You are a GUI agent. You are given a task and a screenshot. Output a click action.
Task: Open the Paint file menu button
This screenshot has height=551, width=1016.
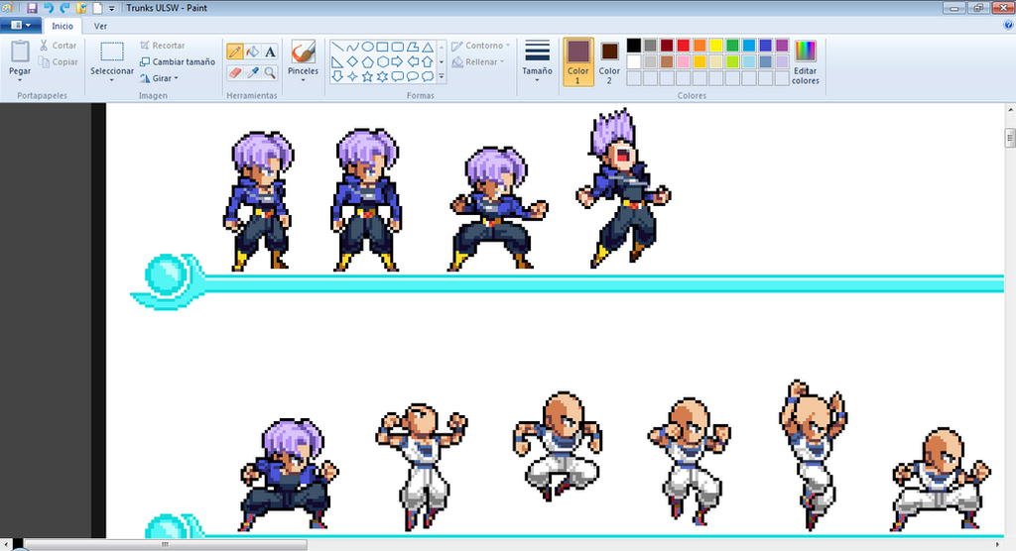click(x=21, y=25)
